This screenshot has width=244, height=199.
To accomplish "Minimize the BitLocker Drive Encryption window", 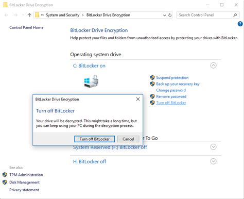I will point(207,5).
